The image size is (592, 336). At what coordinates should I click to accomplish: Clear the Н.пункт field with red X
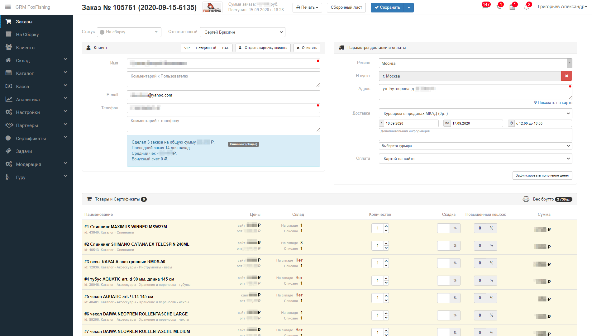tap(566, 76)
